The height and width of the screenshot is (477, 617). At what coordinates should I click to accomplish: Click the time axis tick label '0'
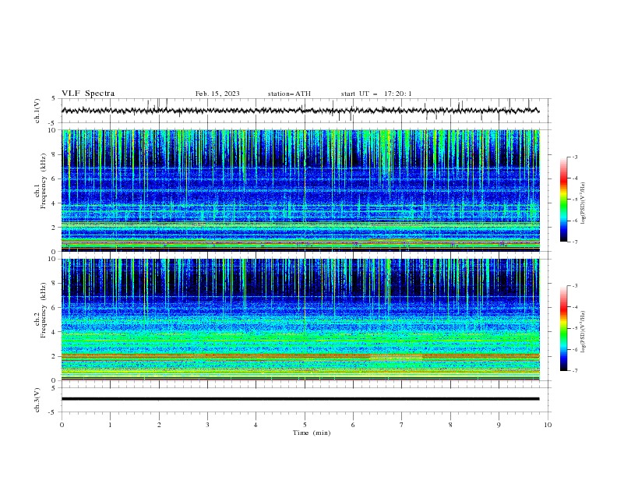tap(62, 425)
